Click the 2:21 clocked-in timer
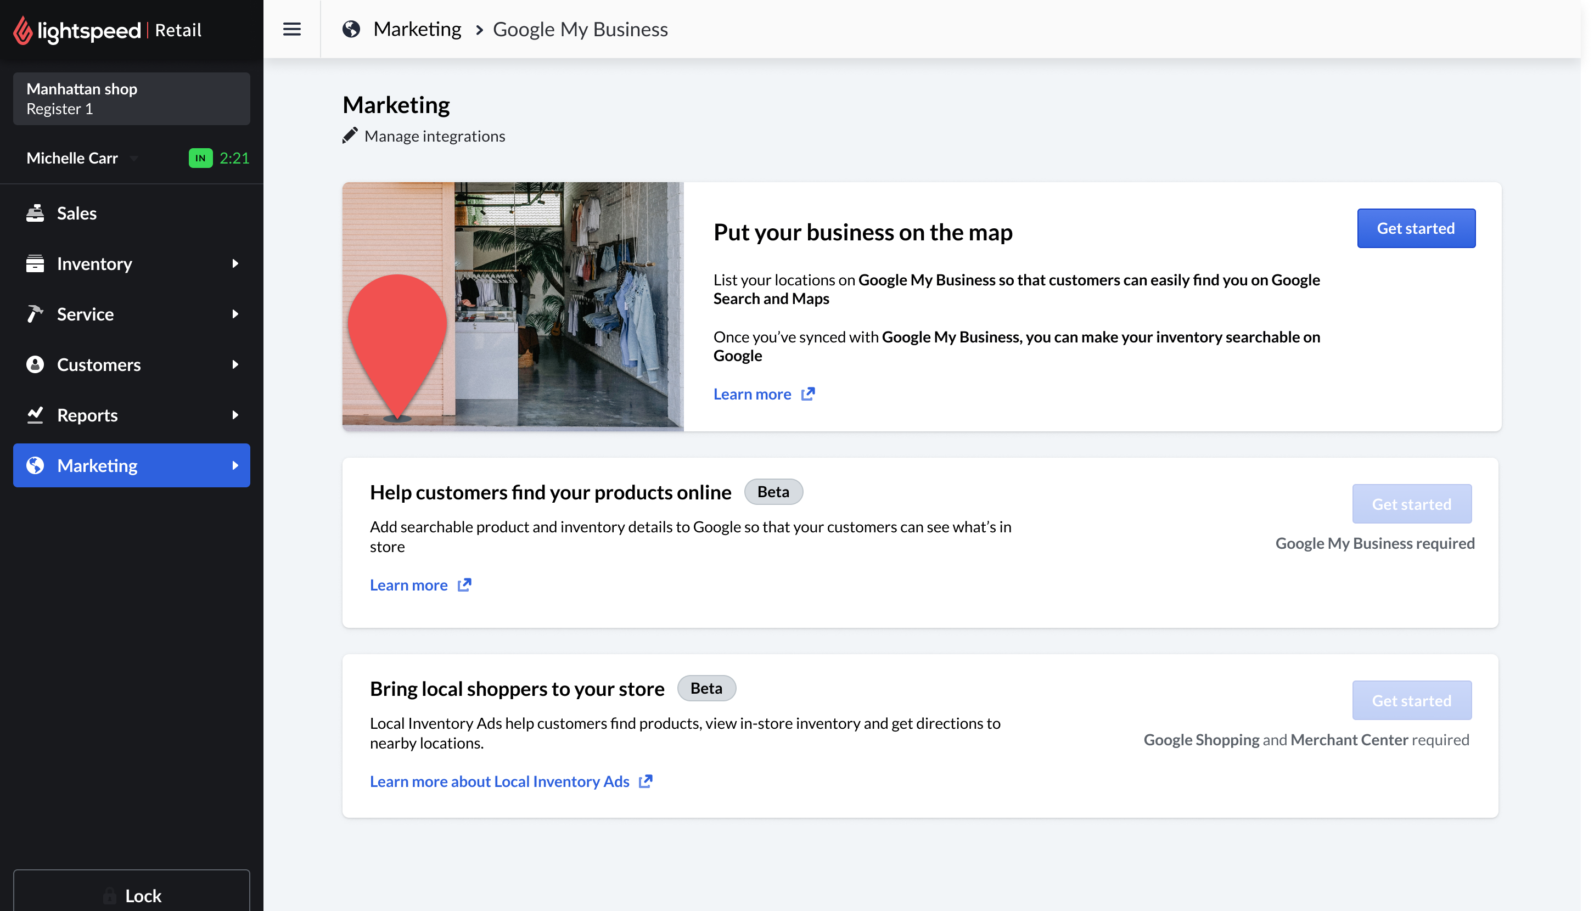 (235, 158)
